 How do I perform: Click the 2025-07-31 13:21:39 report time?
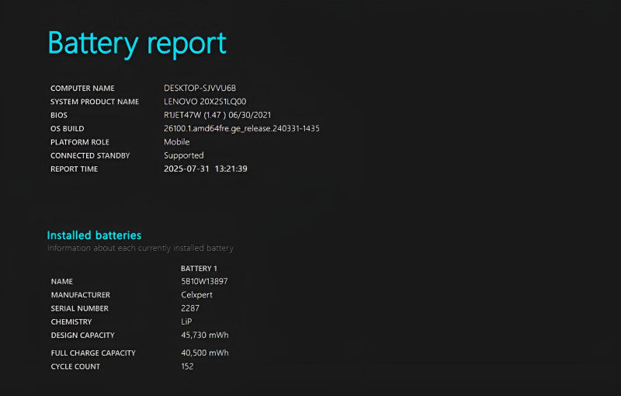coord(206,168)
